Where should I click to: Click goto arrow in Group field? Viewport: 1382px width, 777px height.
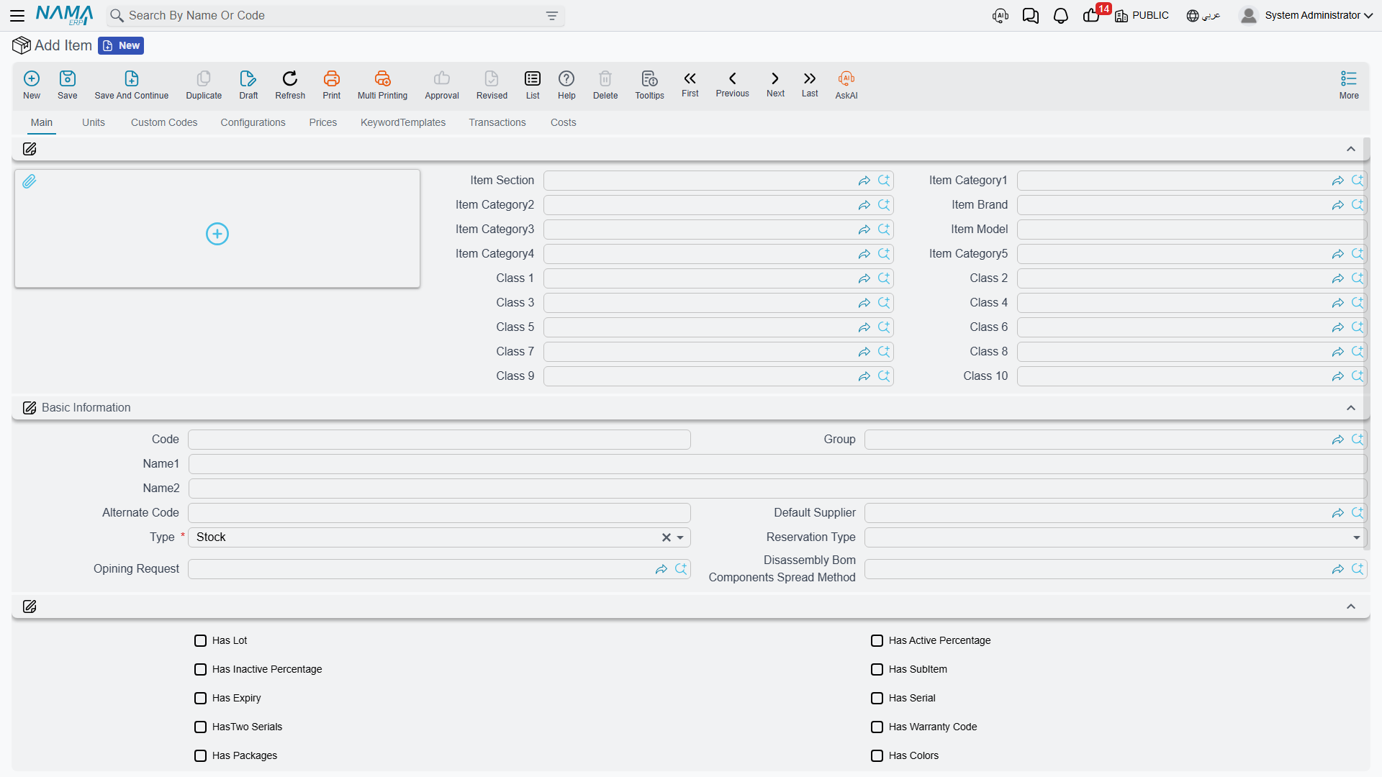pos(1337,440)
